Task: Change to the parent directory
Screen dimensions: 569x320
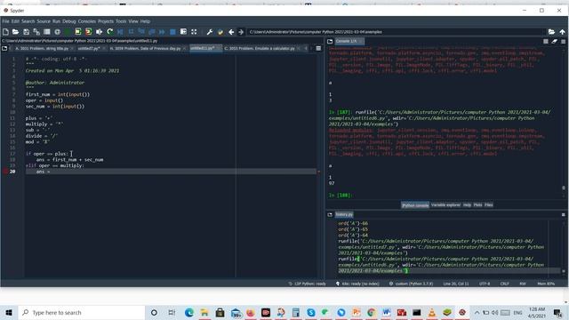Action: pyautogui.click(x=562, y=32)
